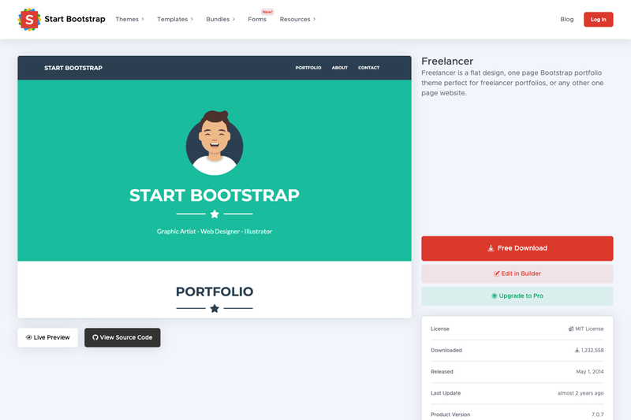
Task: Expand the Templates chevron arrow
Action: [192, 19]
